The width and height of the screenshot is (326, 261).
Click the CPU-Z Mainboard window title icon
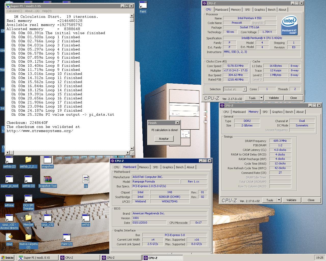112,161
